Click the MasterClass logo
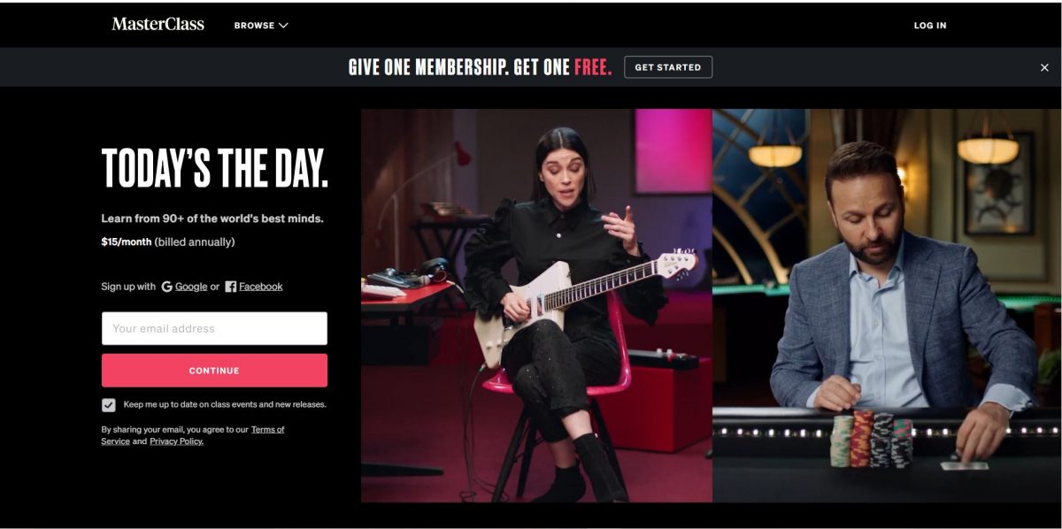1062x529 pixels. tap(158, 24)
